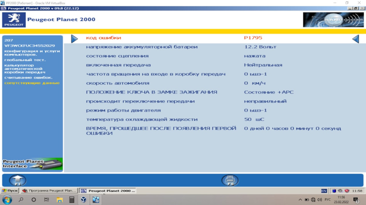
Task: Click the guest clock showing 11:58
Action: click(x=357, y=191)
